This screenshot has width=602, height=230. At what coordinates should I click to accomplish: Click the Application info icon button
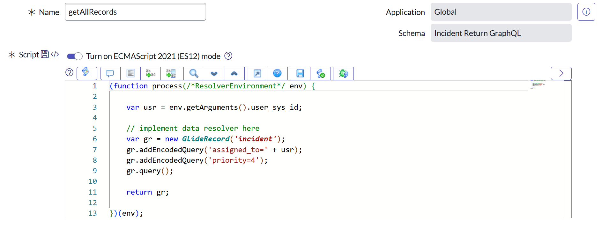click(x=586, y=12)
